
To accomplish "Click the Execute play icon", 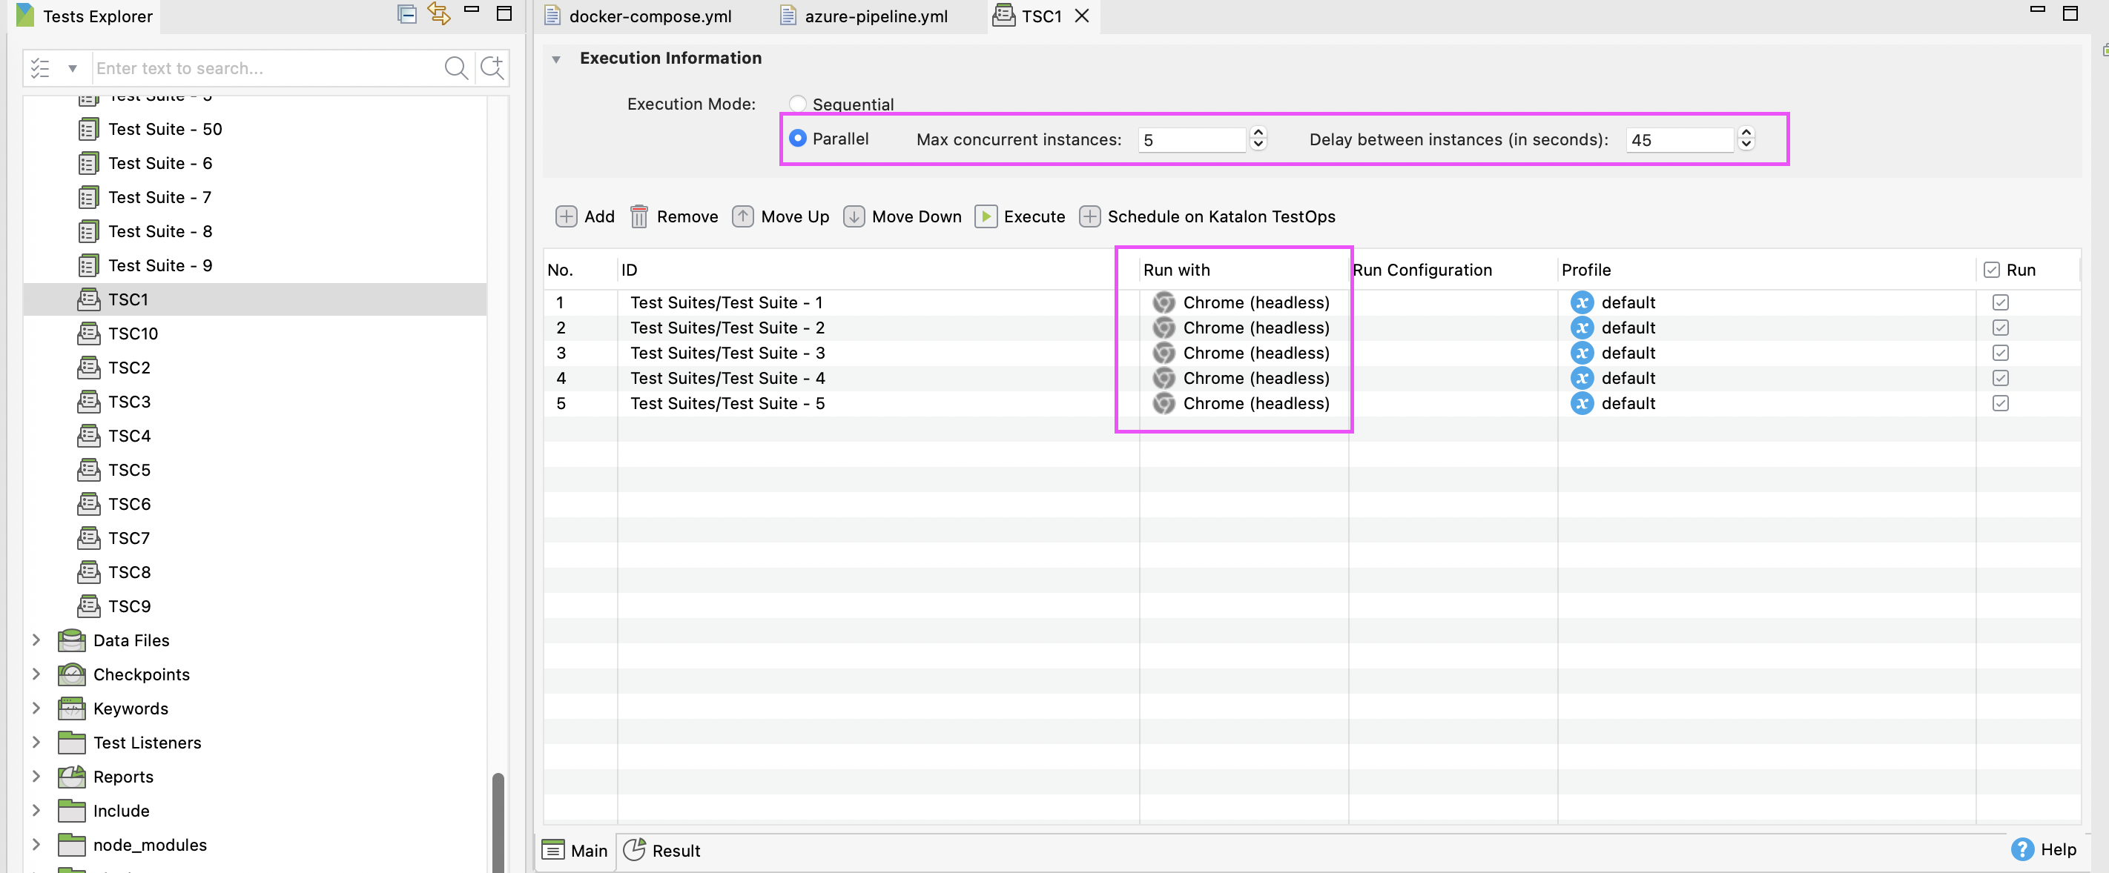I will 986,217.
